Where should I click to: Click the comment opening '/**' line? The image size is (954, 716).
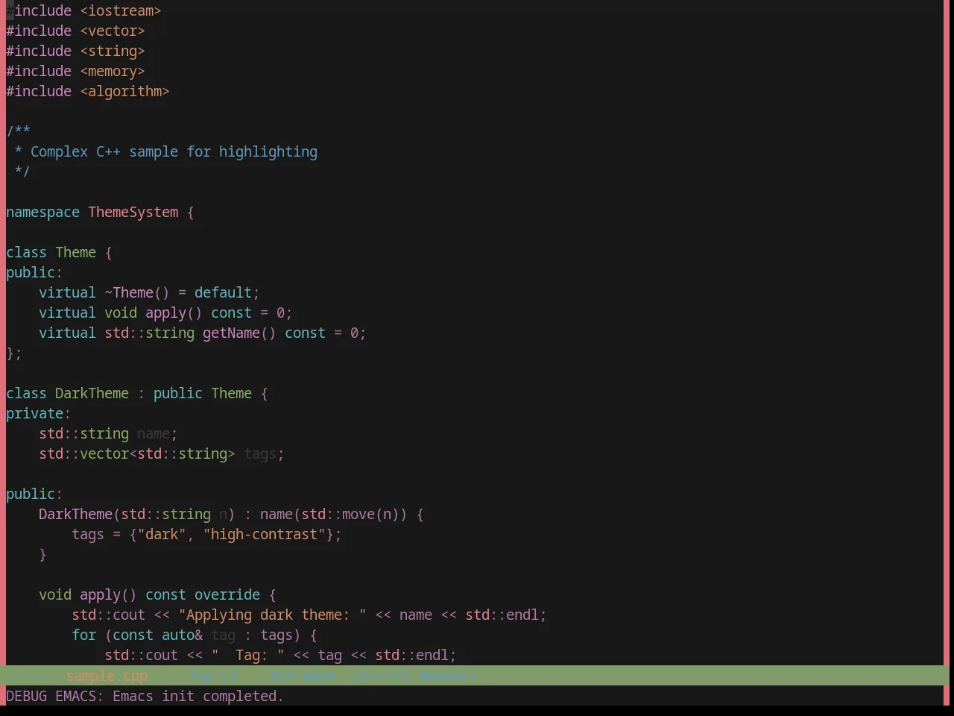pos(18,131)
